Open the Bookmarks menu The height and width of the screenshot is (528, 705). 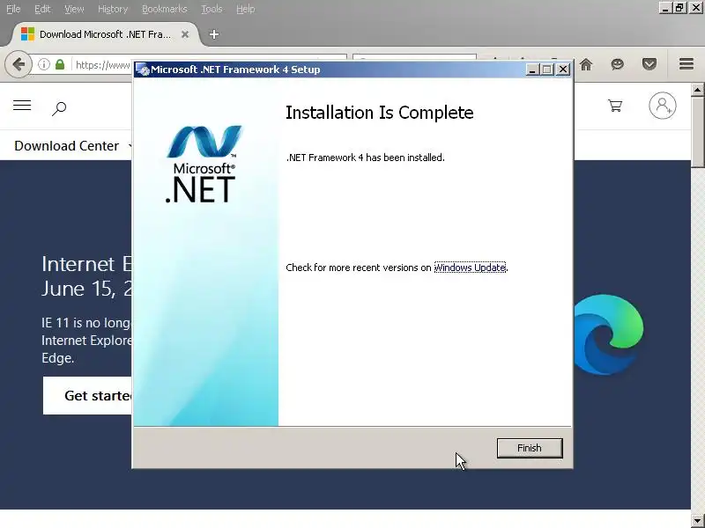(x=165, y=9)
